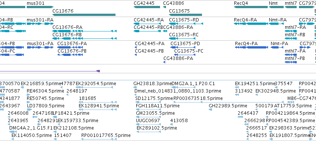Select the RecQ4 gene bar
The height and width of the screenshot is (141, 316).
pos(251,7)
